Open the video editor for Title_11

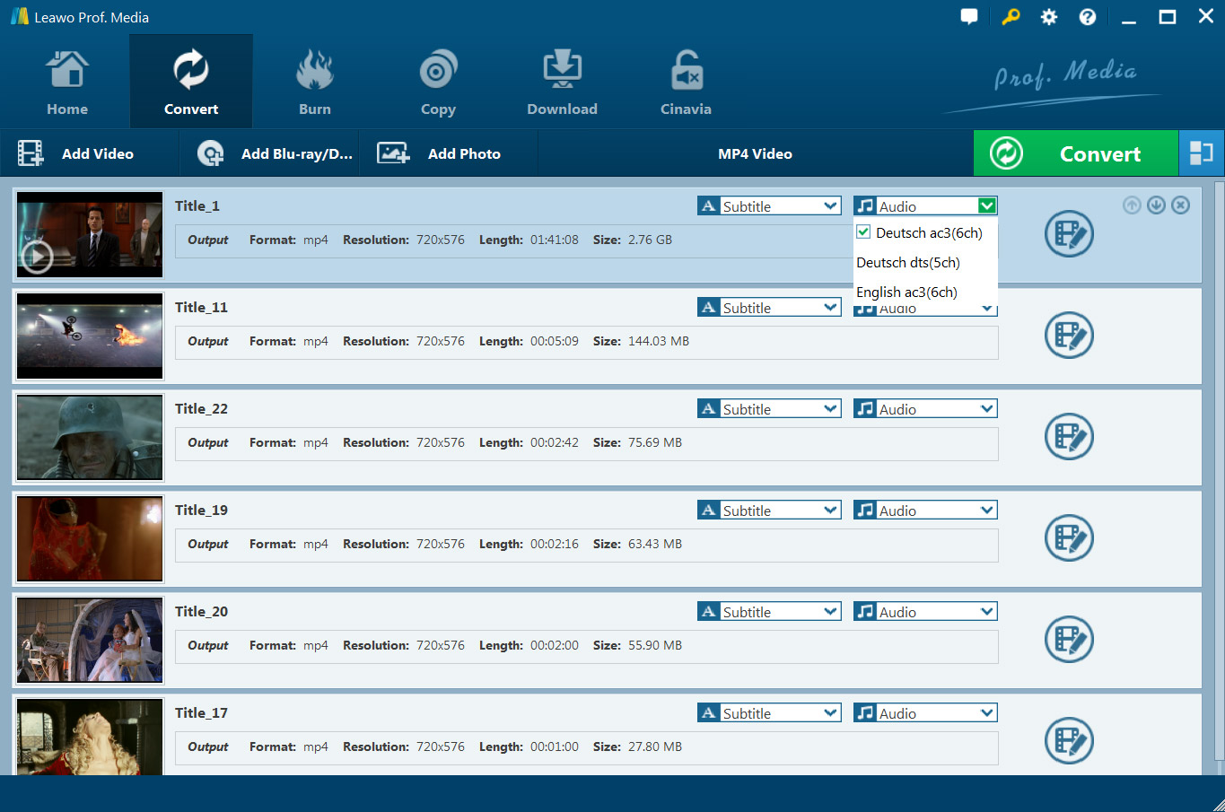1069,336
